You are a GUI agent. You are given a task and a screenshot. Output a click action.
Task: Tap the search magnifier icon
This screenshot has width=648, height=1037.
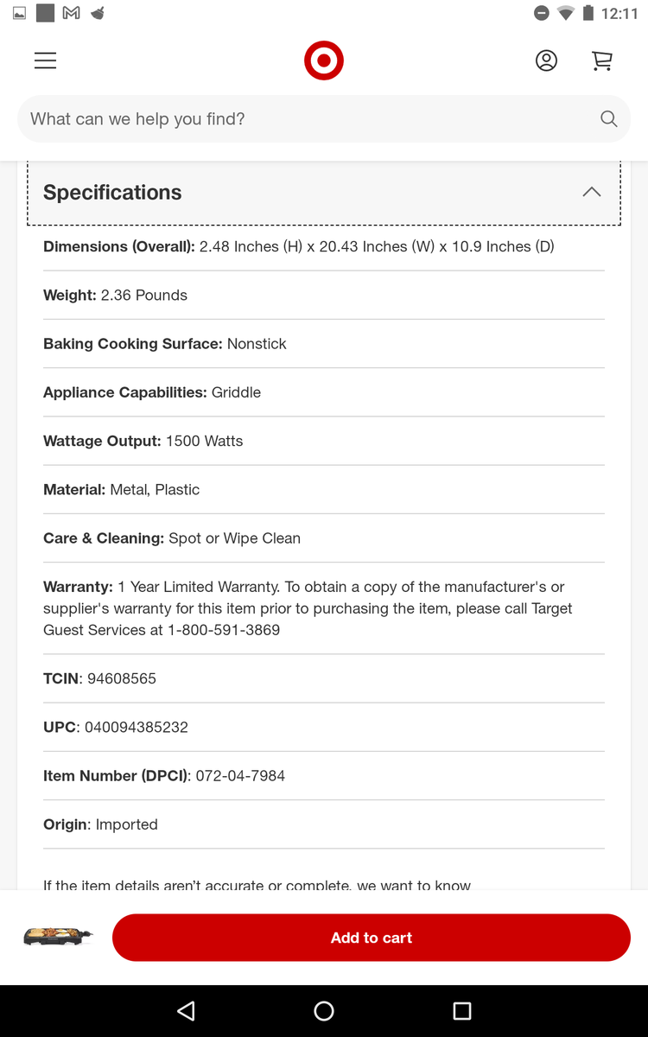coord(609,119)
